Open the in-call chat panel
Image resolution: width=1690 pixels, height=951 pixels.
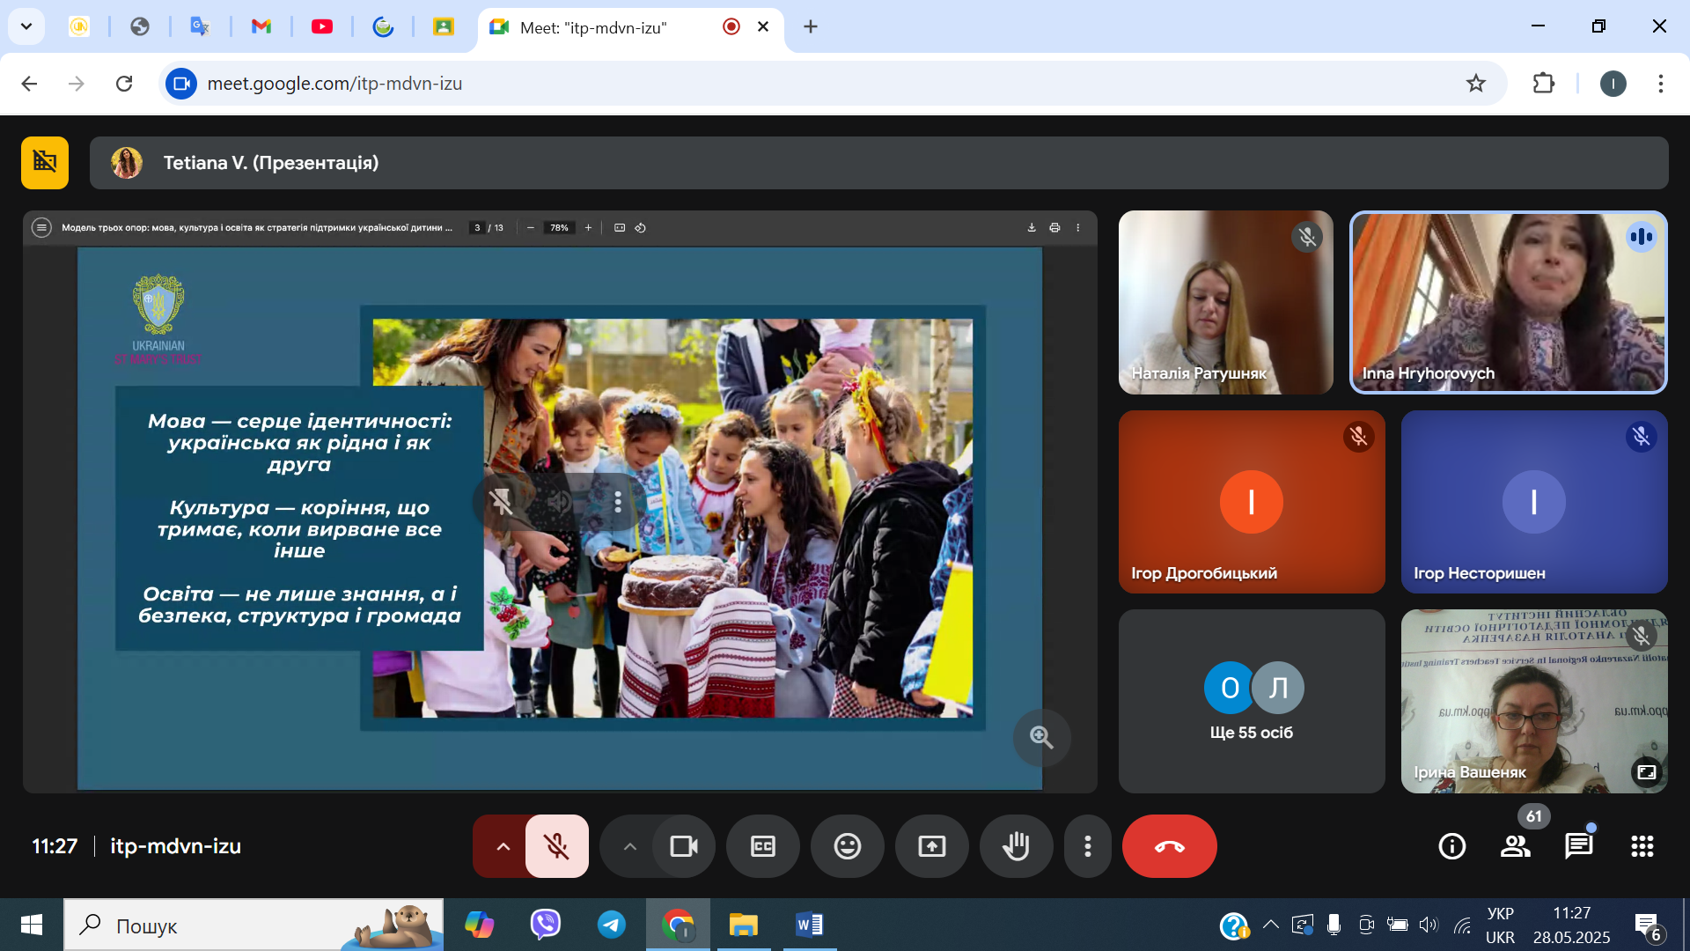point(1579,846)
